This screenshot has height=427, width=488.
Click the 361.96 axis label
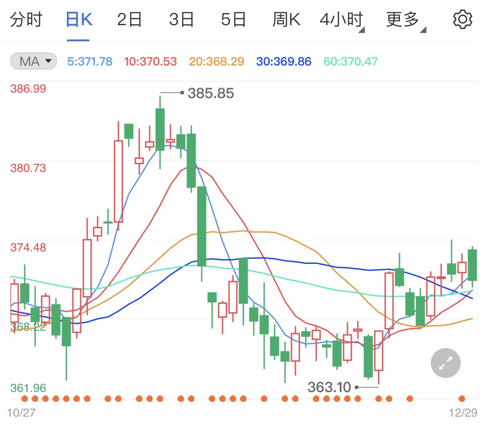(28, 388)
